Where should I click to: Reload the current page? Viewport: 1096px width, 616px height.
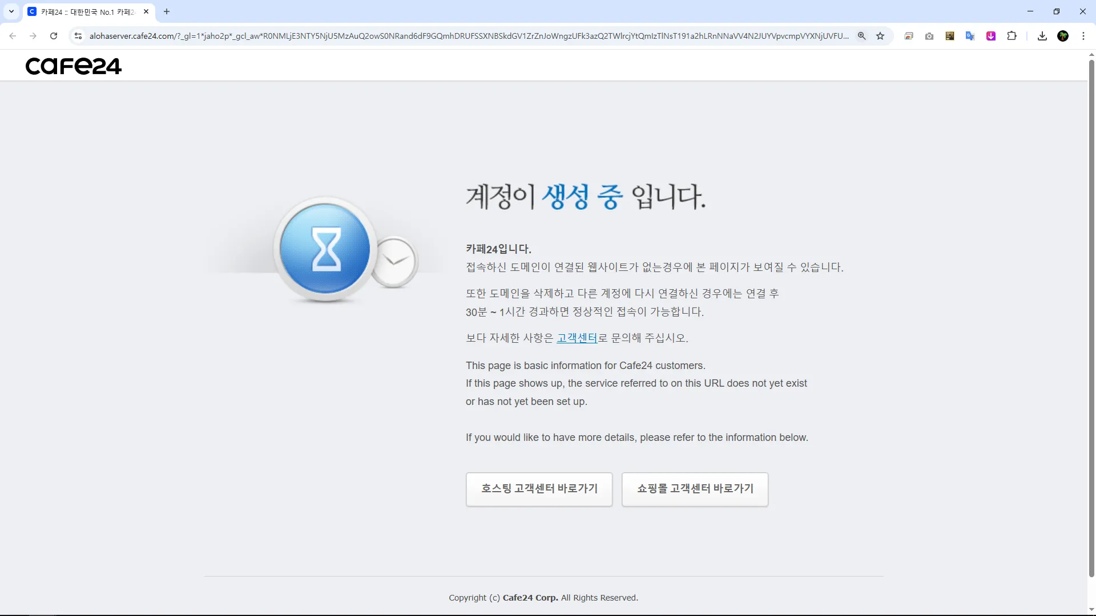54,36
